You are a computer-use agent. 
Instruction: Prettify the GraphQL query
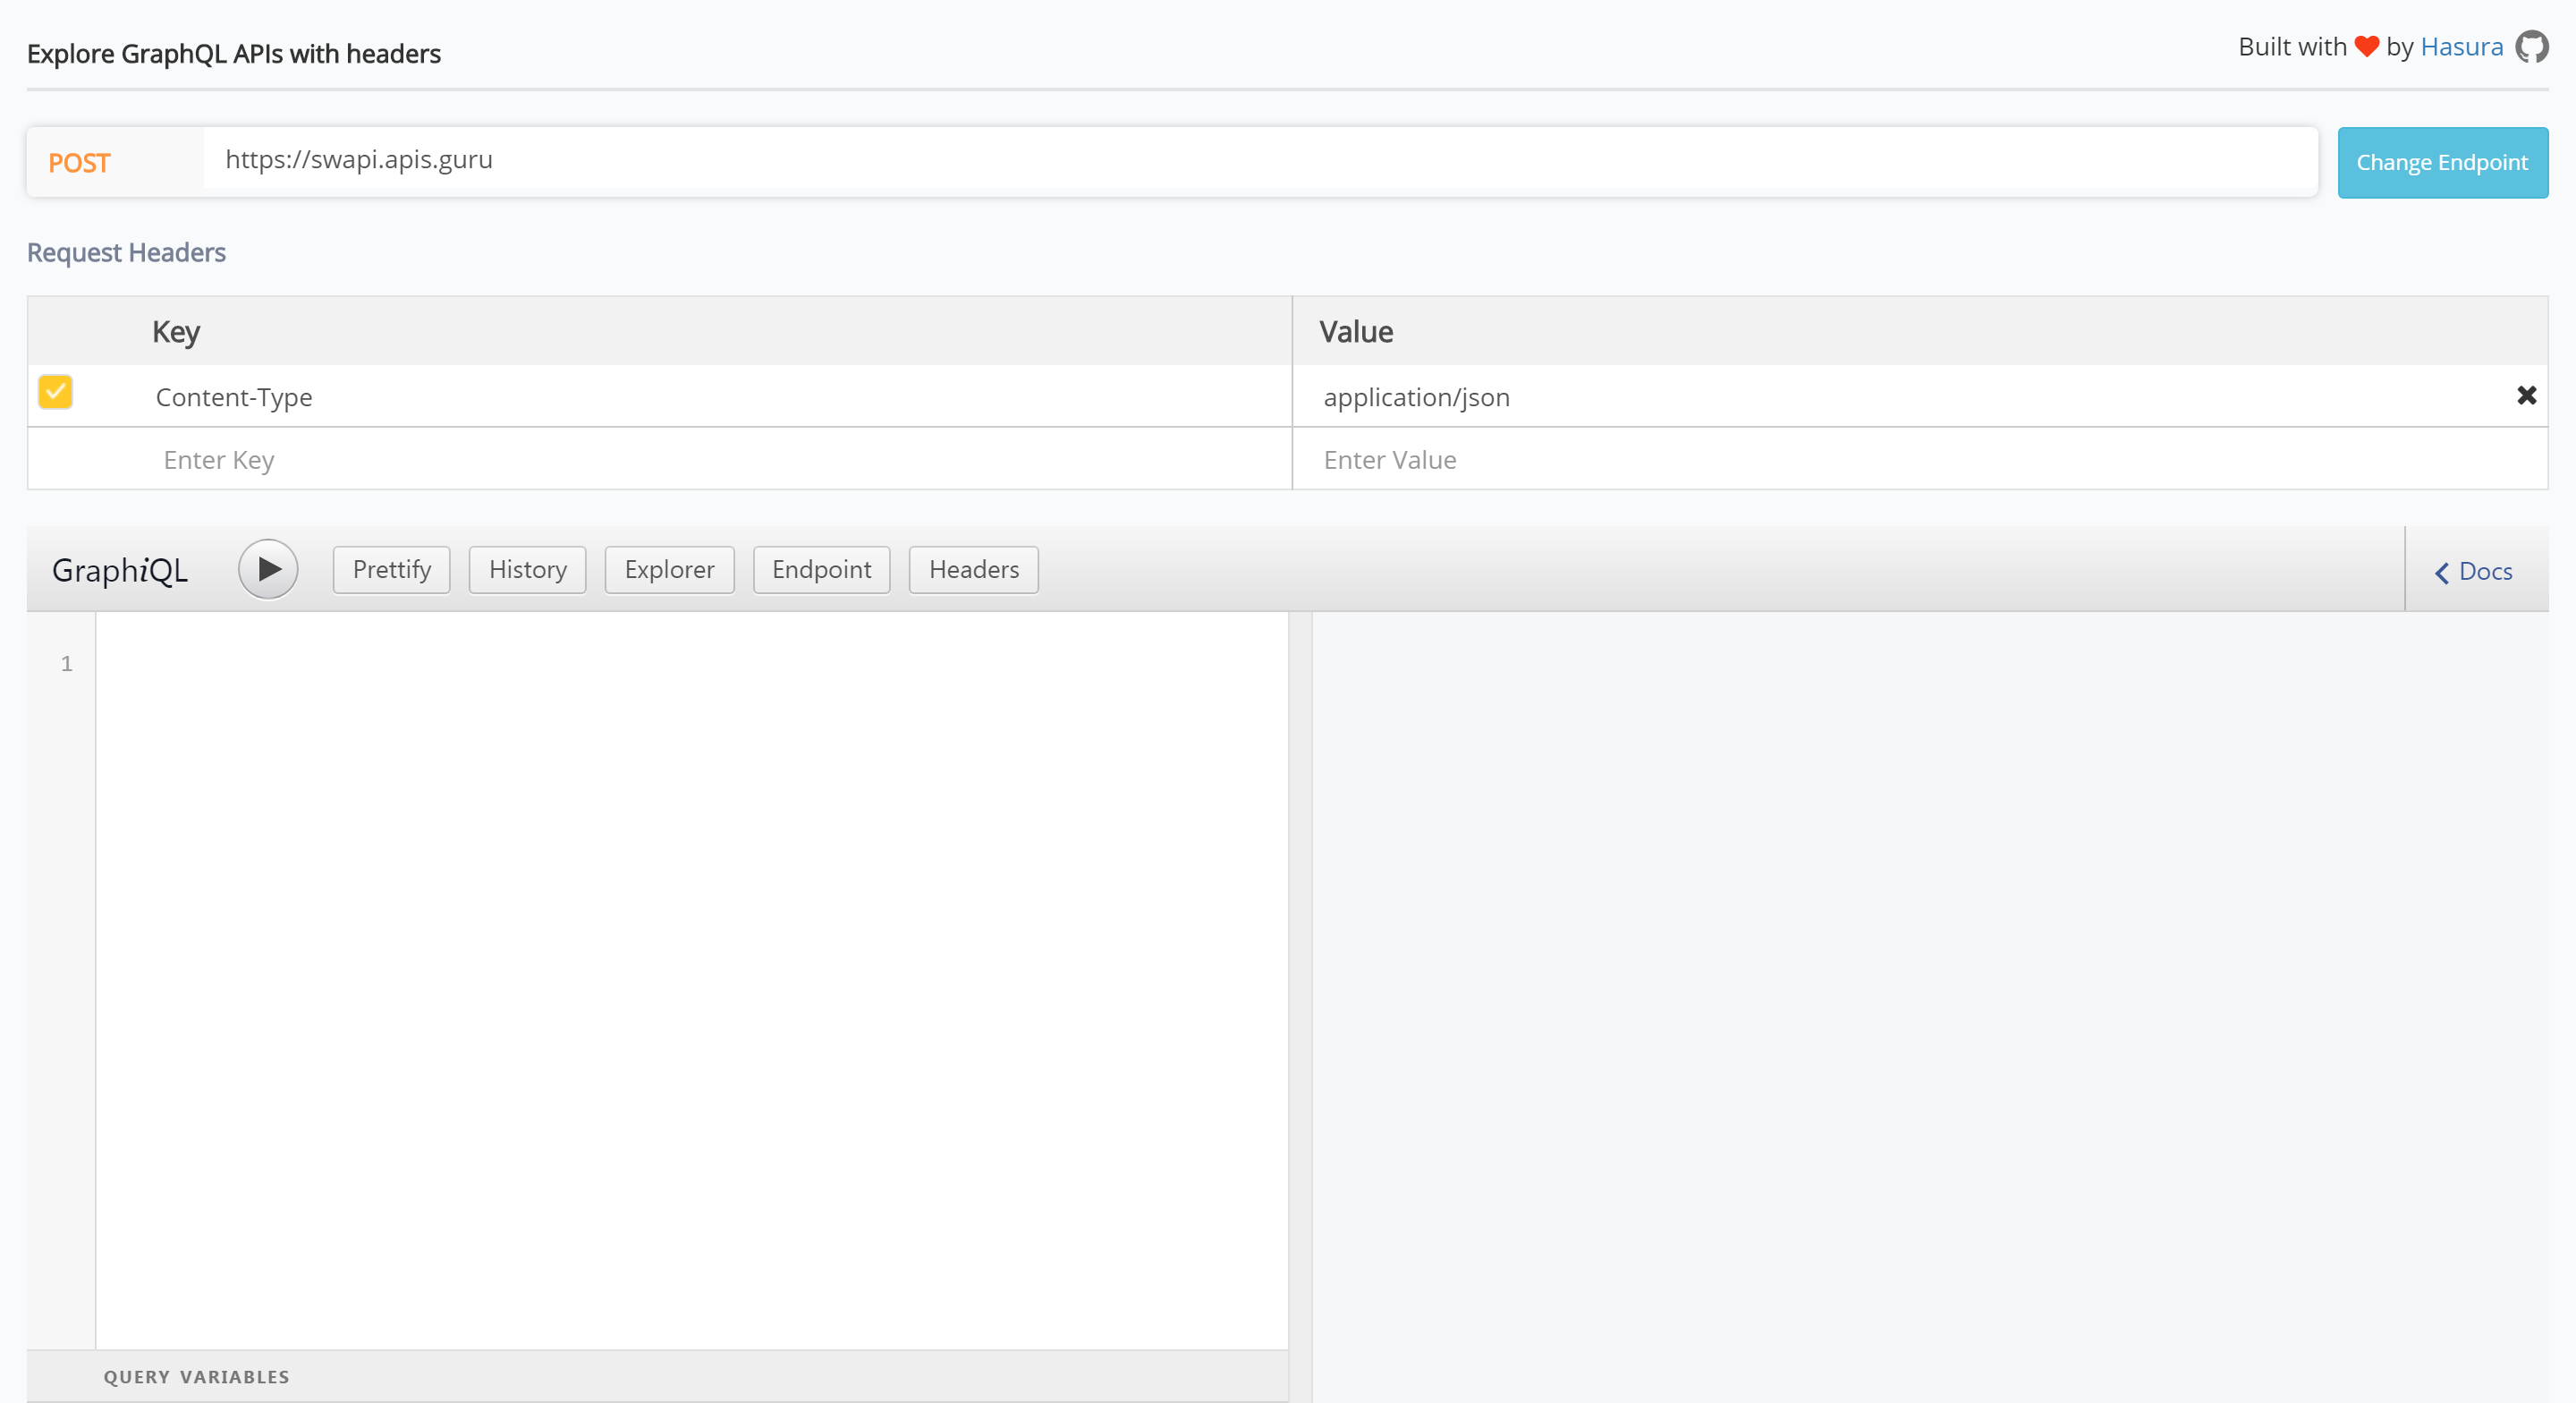click(390, 568)
